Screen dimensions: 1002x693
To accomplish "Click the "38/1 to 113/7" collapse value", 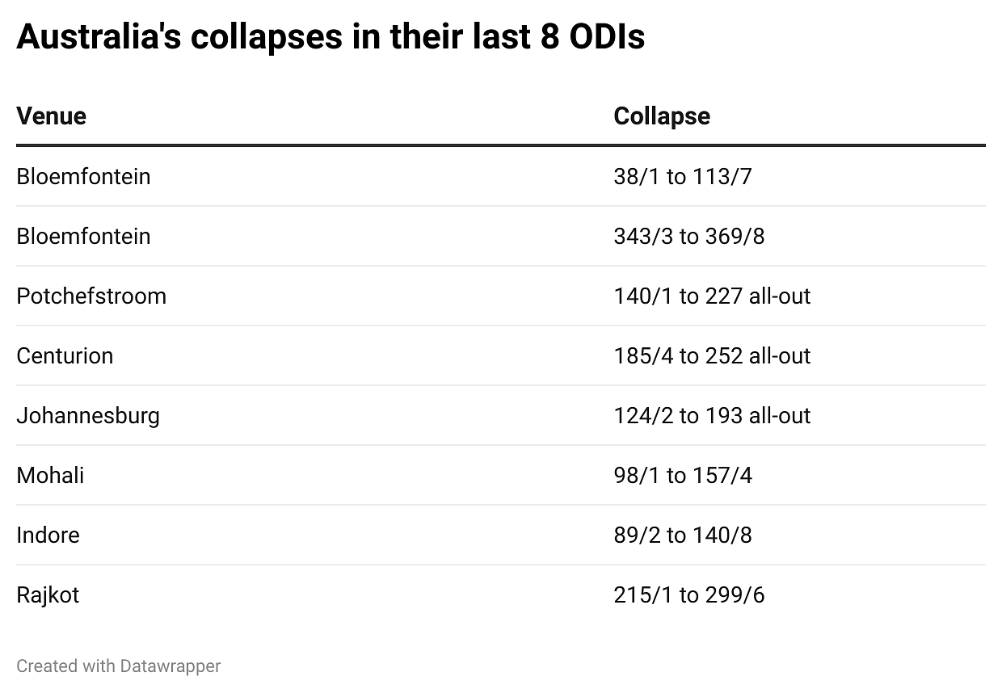I will 682,176.
